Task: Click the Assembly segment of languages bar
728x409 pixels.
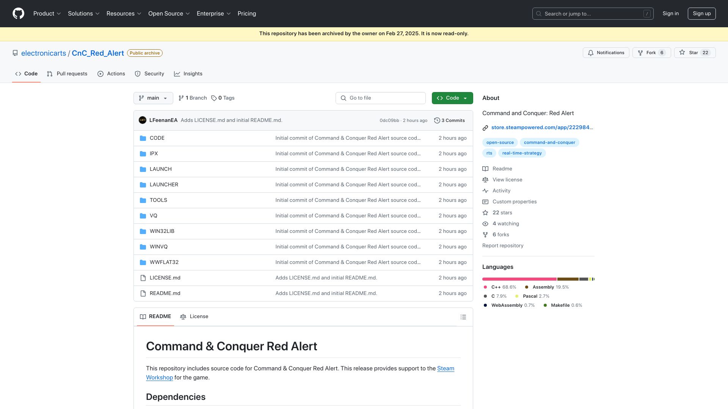Action: (568, 279)
